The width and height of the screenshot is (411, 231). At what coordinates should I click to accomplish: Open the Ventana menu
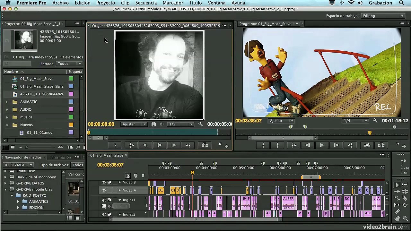point(216,3)
